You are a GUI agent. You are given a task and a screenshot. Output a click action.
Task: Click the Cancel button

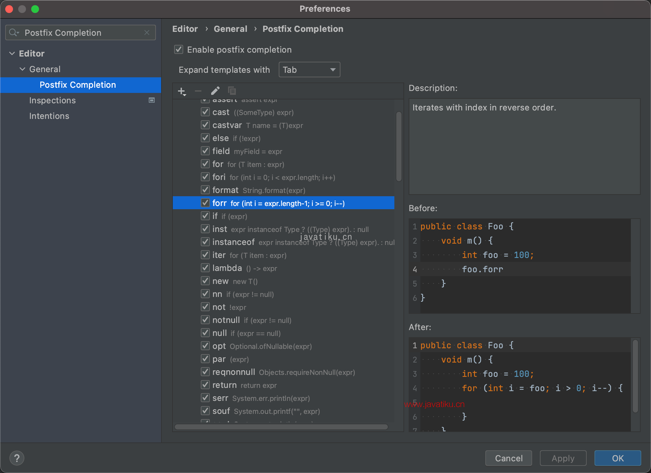point(508,458)
